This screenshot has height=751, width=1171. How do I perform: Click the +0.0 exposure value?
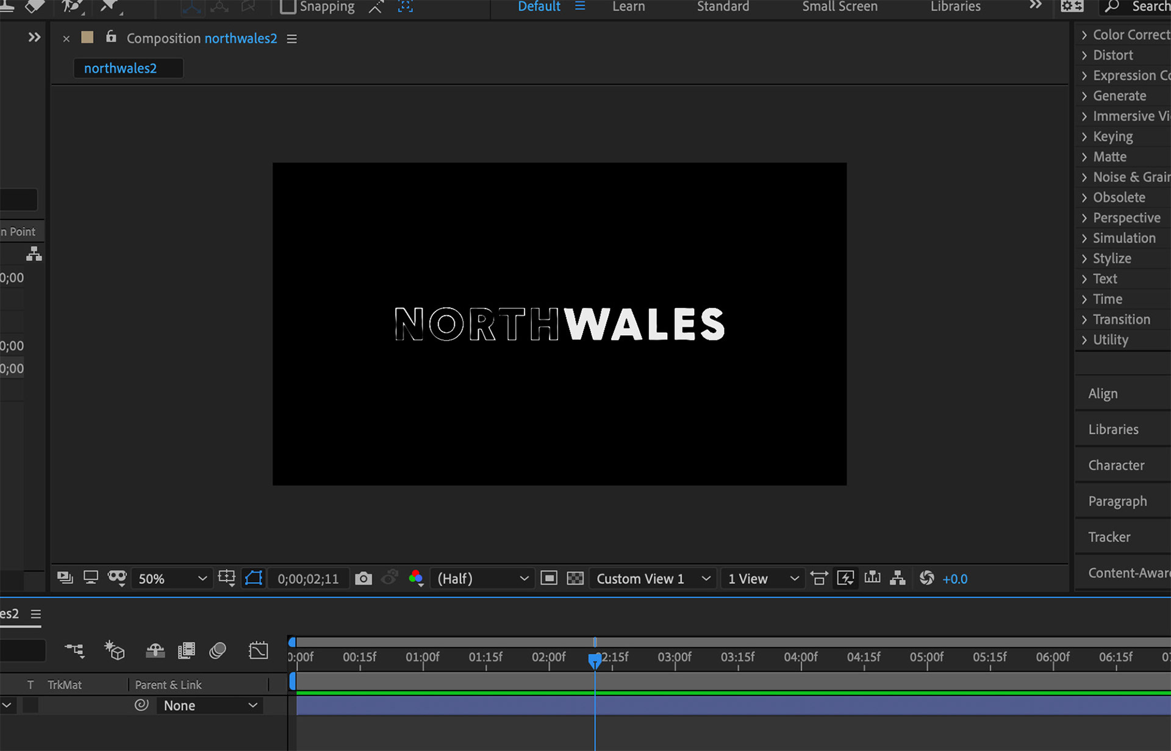(x=954, y=579)
